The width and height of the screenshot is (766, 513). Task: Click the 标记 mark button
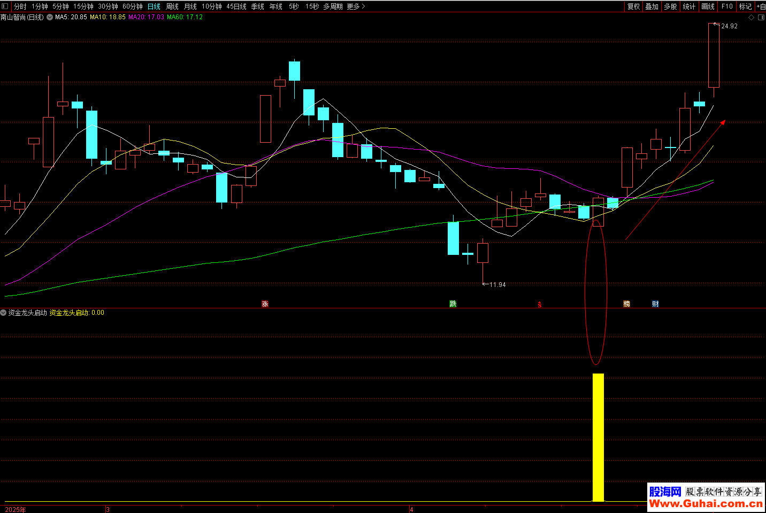(x=746, y=6)
